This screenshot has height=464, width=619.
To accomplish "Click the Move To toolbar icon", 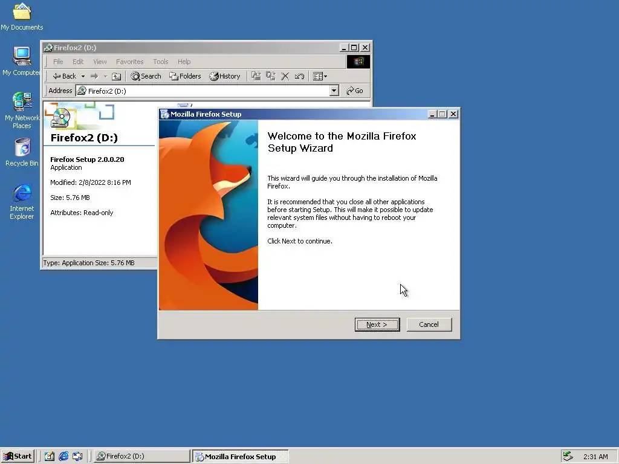I will tap(256, 76).
